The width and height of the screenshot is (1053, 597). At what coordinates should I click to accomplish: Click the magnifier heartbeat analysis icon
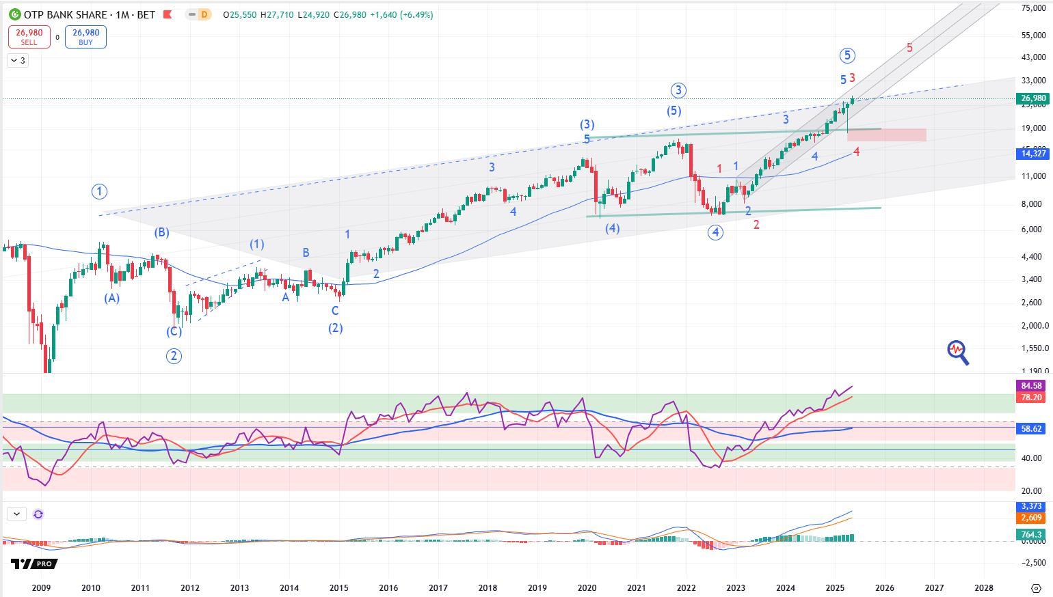[958, 352]
